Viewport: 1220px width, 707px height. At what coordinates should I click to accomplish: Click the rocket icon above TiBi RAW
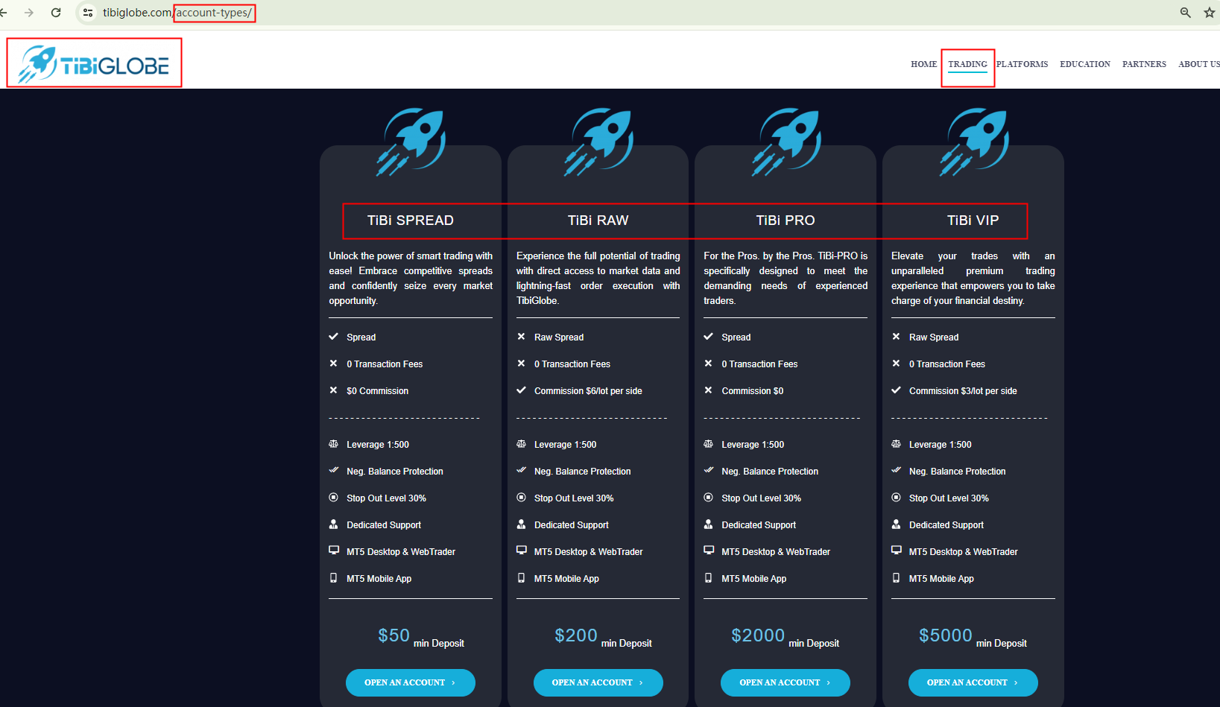pos(598,142)
